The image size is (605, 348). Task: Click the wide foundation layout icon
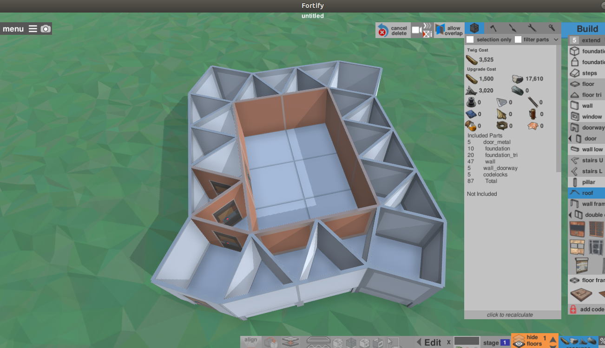point(319,342)
